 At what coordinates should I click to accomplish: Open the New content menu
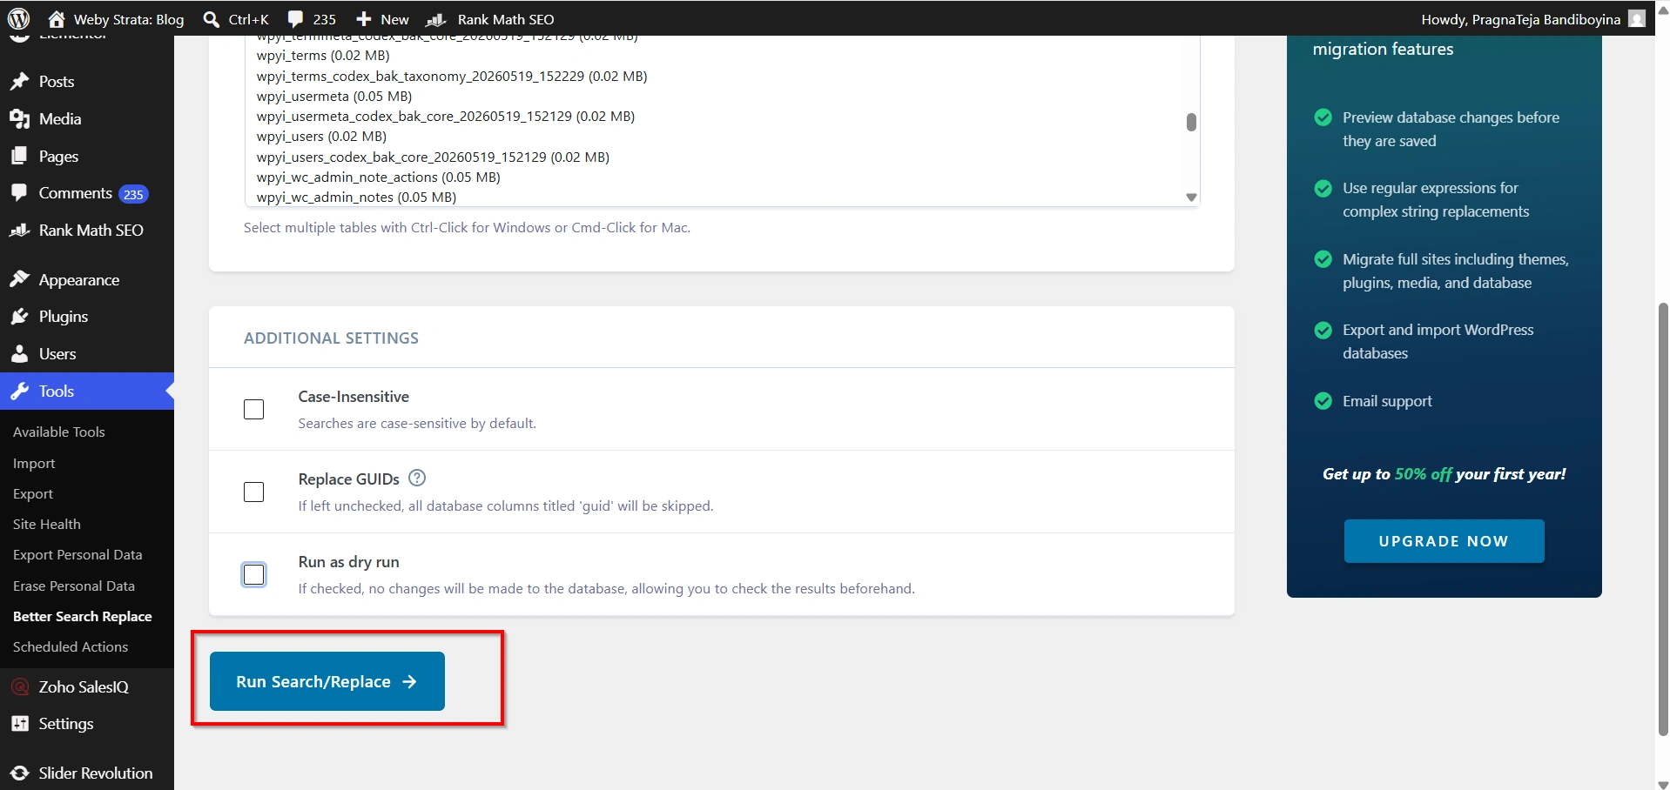pos(382,19)
